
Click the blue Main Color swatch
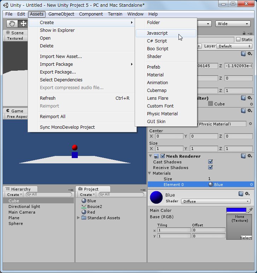coord(236,210)
